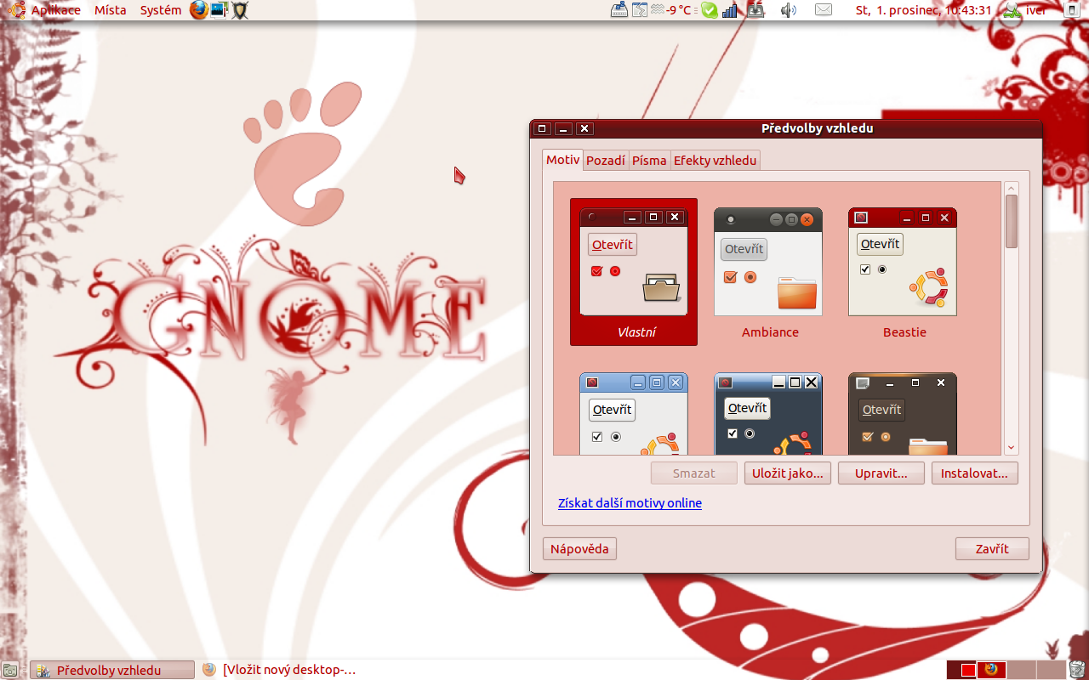Open the Efekty vzhledu tab
1089x680 pixels.
(715, 160)
